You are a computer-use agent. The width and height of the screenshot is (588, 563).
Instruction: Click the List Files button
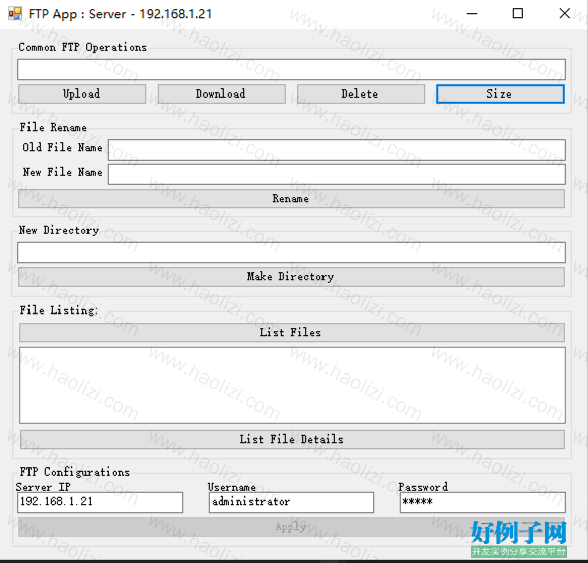click(291, 333)
